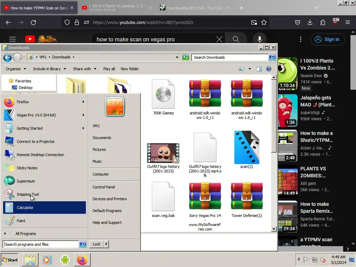Click YouTube voice search microphone
The width and height of the screenshot is (356, 267).
click(x=259, y=39)
